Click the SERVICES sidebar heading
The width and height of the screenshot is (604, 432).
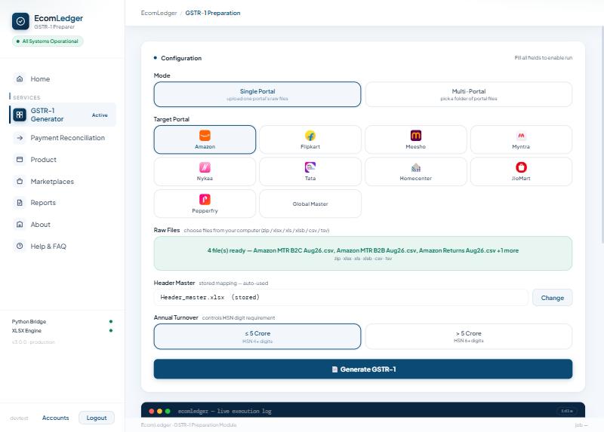[x=26, y=98]
